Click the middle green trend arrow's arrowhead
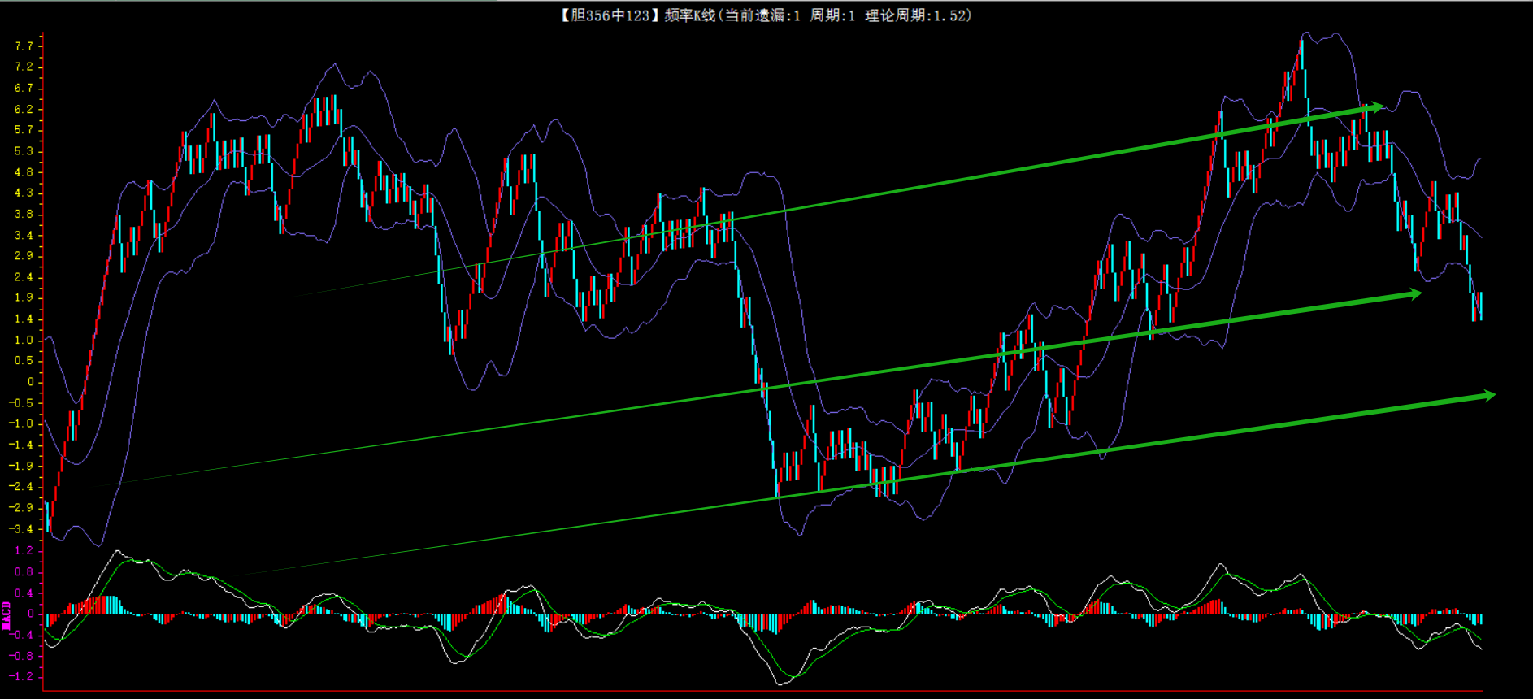The width and height of the screenshot is (1533, 699). tap(1414, 294)
